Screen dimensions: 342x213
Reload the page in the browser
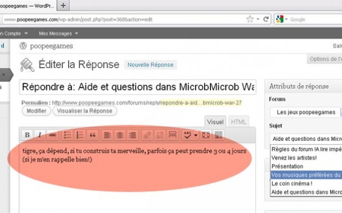pos(266,19)
